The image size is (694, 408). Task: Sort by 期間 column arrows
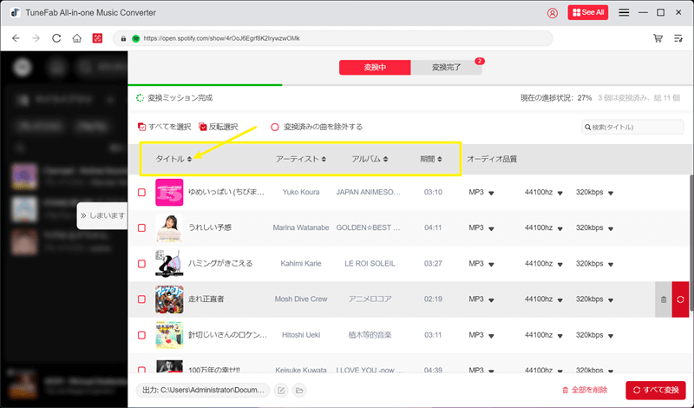click(x=440, y=159)
